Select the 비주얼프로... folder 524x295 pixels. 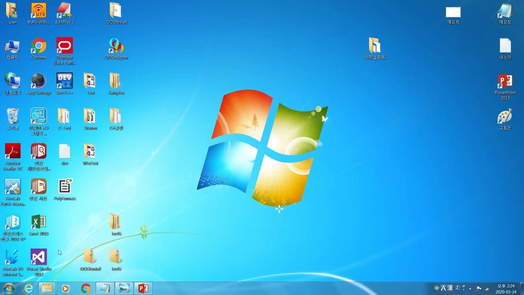(375, 49)
